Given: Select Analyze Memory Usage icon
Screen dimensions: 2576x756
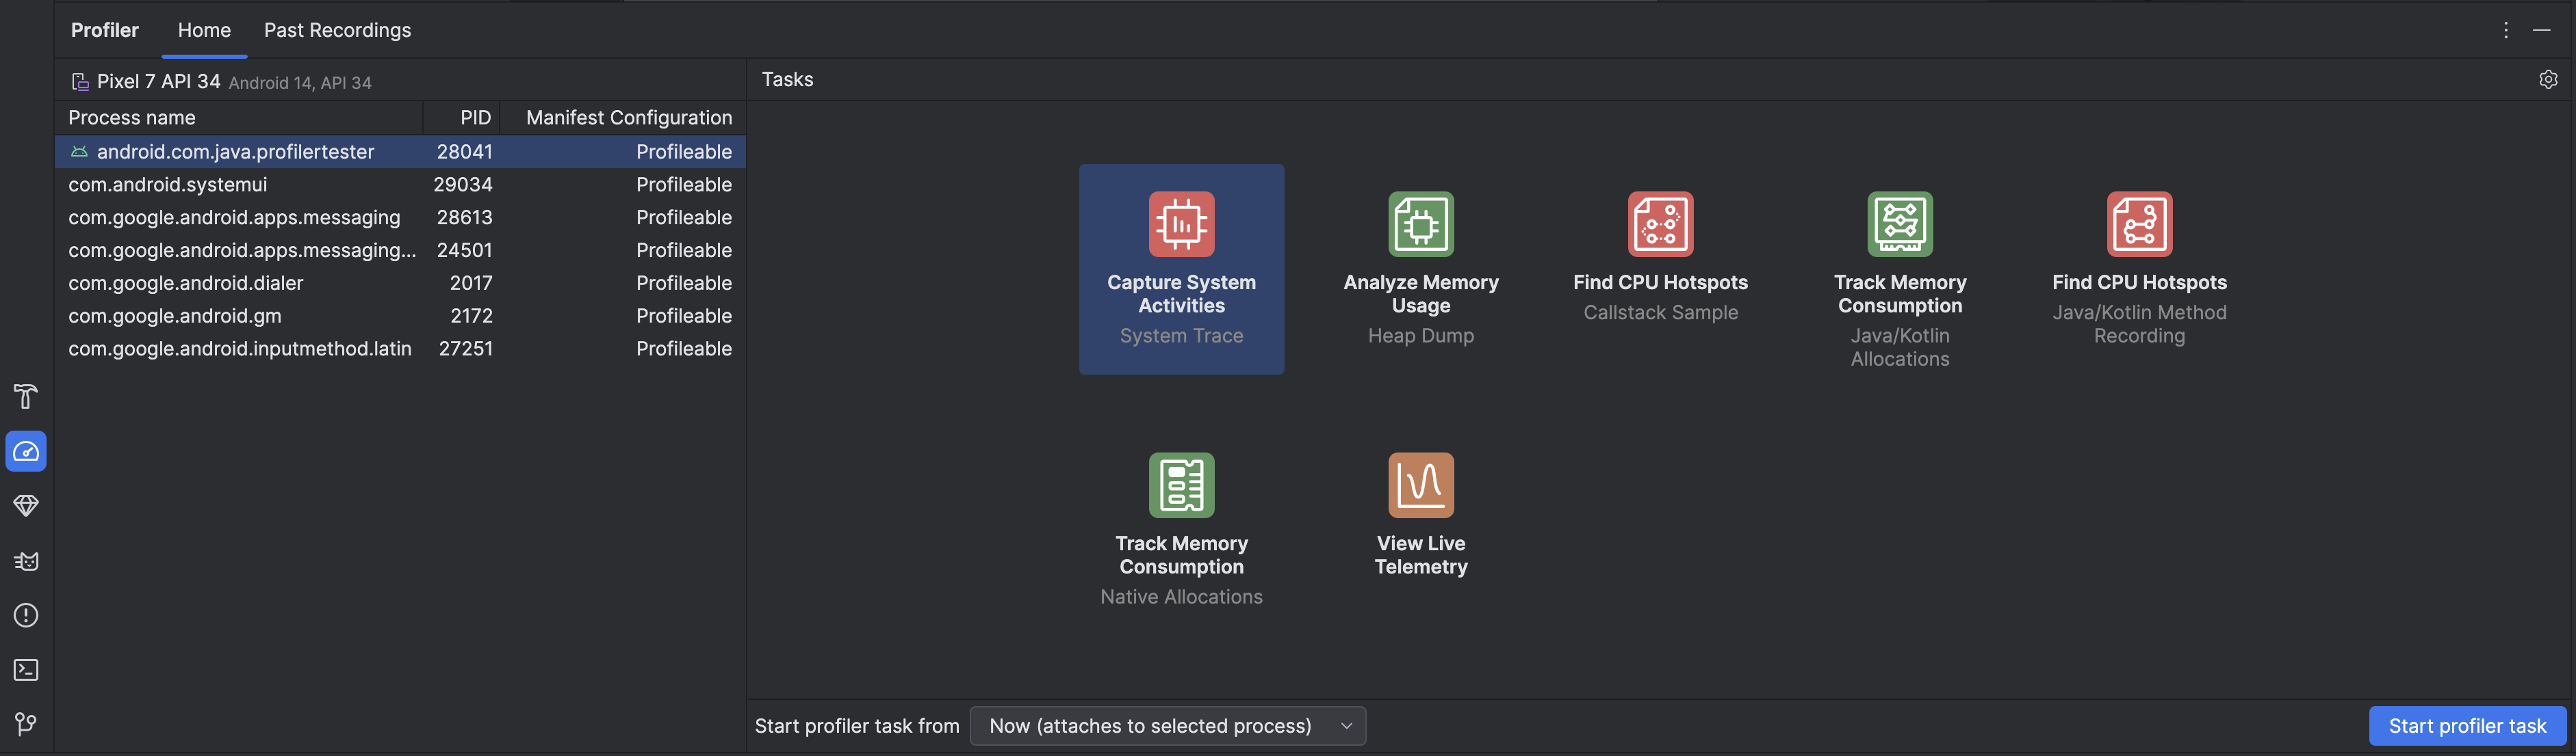Looking at the screenshot, I should [x=1421, y=223].
